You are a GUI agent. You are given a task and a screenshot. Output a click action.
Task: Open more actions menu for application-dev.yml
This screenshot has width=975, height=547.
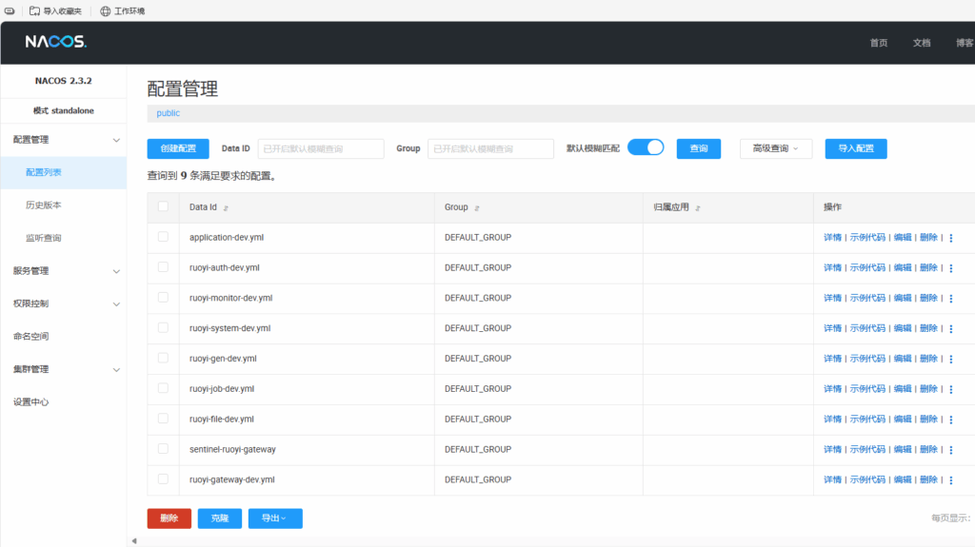[x=950, y=238]
